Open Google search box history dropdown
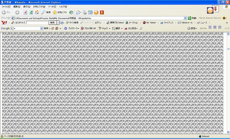 tap(41, 28)
